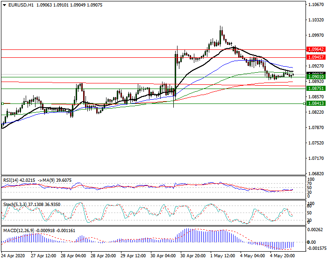Click the 4 May 20:00 time label

coord(283,255)
